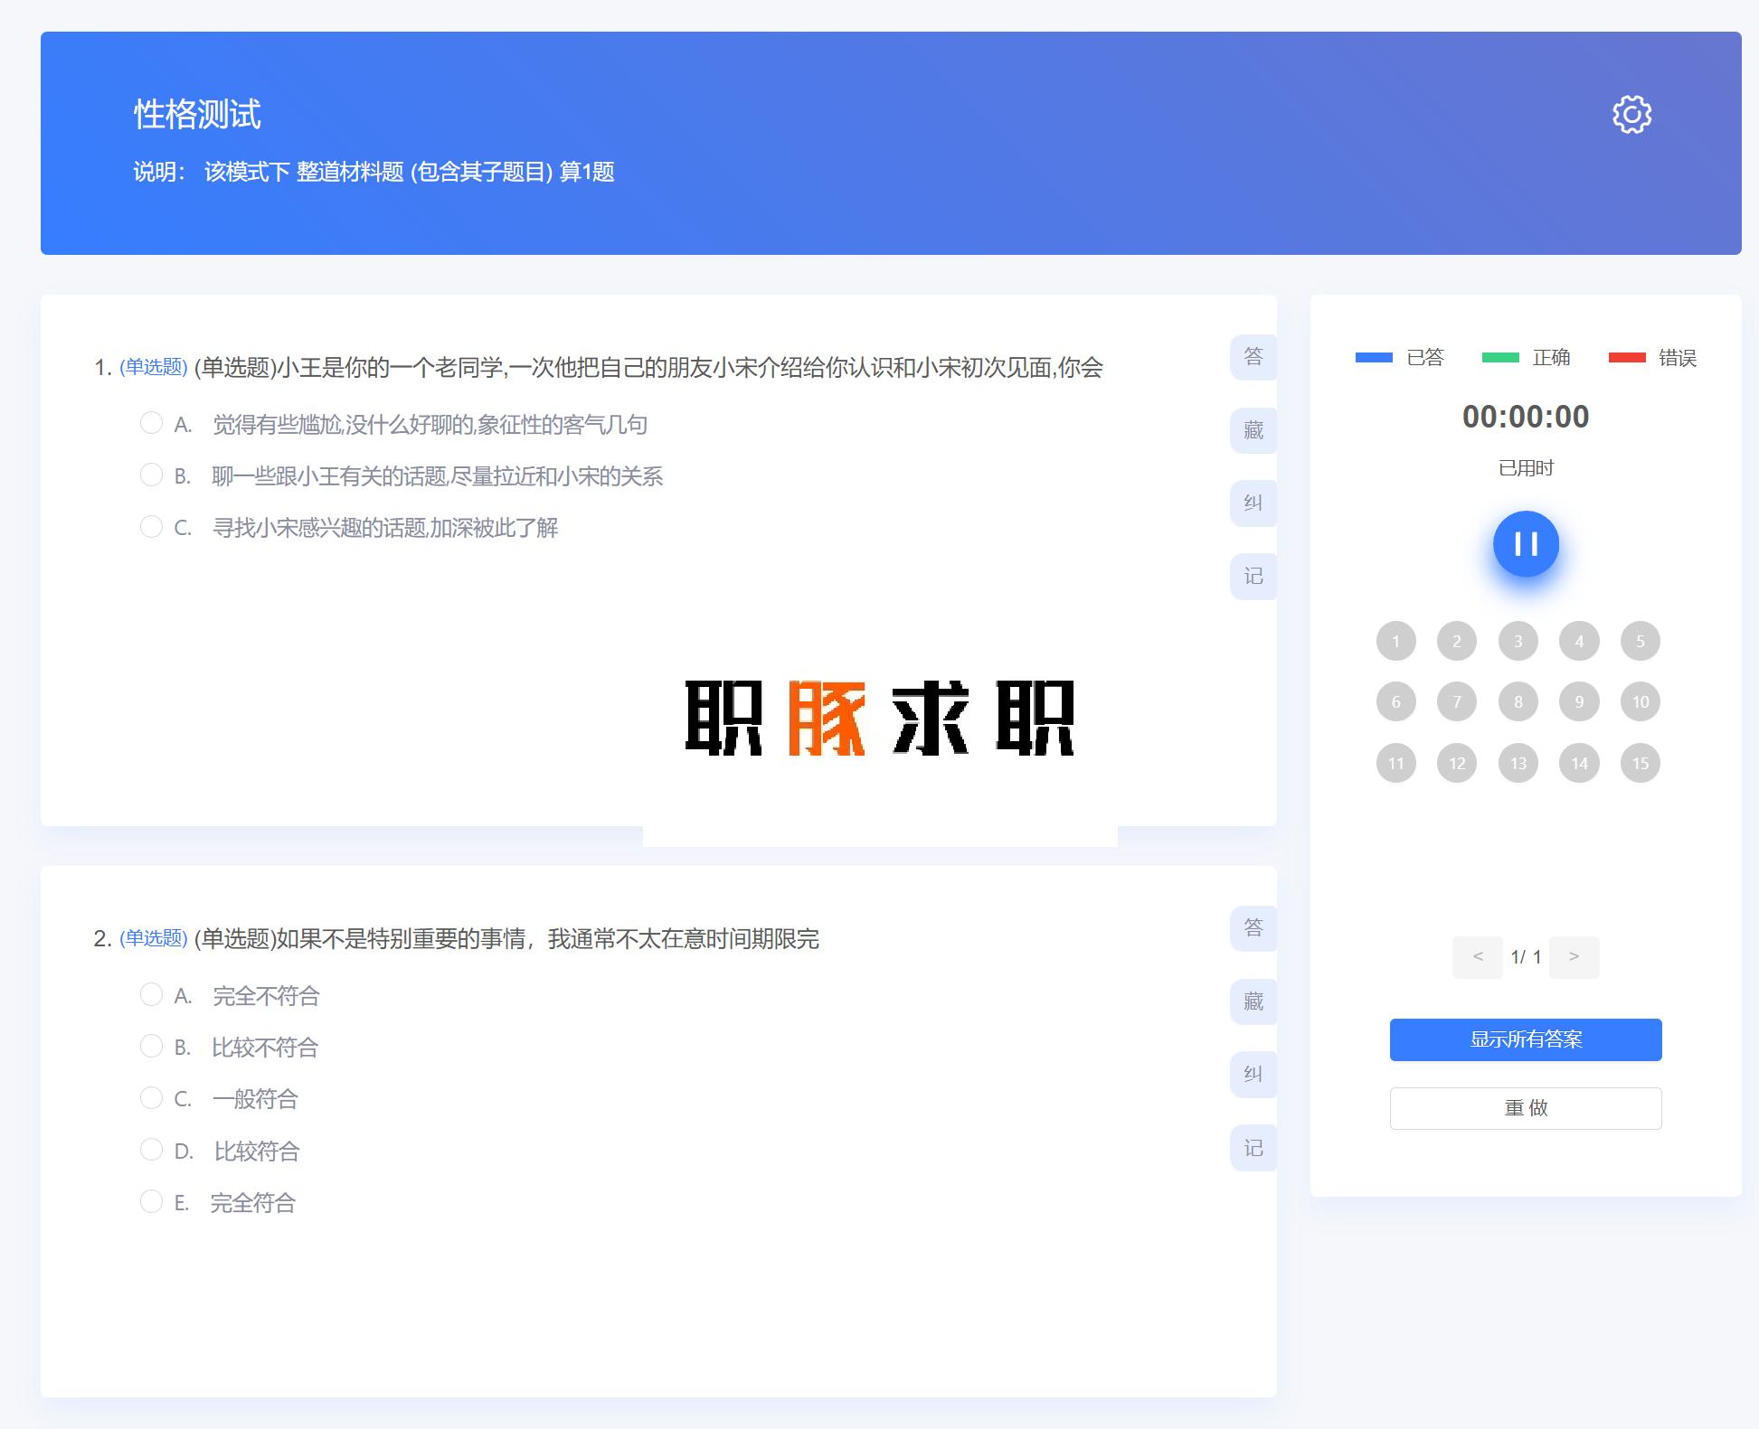Screen dimensions: 1759x1429
Task: Jump to question number 7
Action: pyautogui.click(x=1457, y=701)
